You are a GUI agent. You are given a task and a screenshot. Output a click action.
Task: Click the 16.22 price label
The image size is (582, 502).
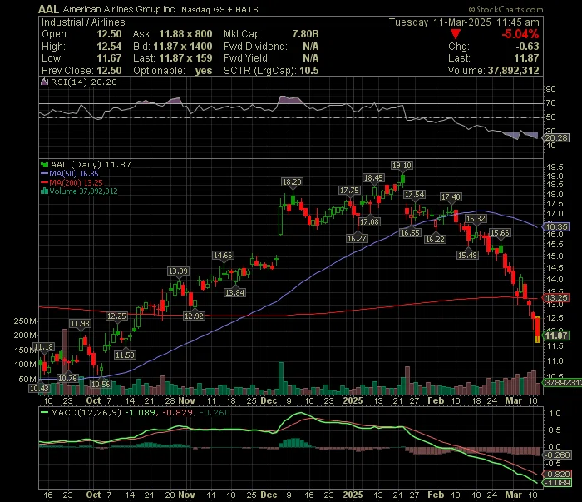coord(435,239)
